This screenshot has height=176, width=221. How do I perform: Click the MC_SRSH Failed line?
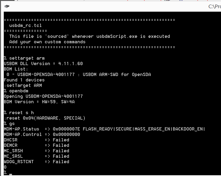(x=36, y=151)
